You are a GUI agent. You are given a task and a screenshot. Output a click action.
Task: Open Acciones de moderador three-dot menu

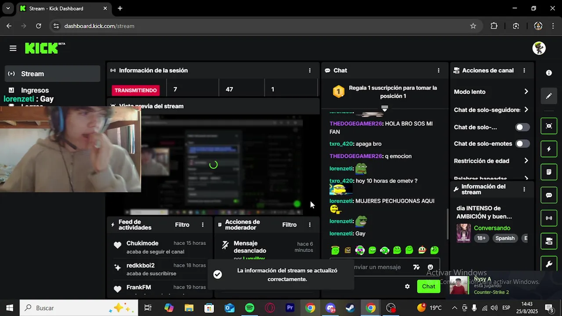pyautogui.click(x=310, y=225)
